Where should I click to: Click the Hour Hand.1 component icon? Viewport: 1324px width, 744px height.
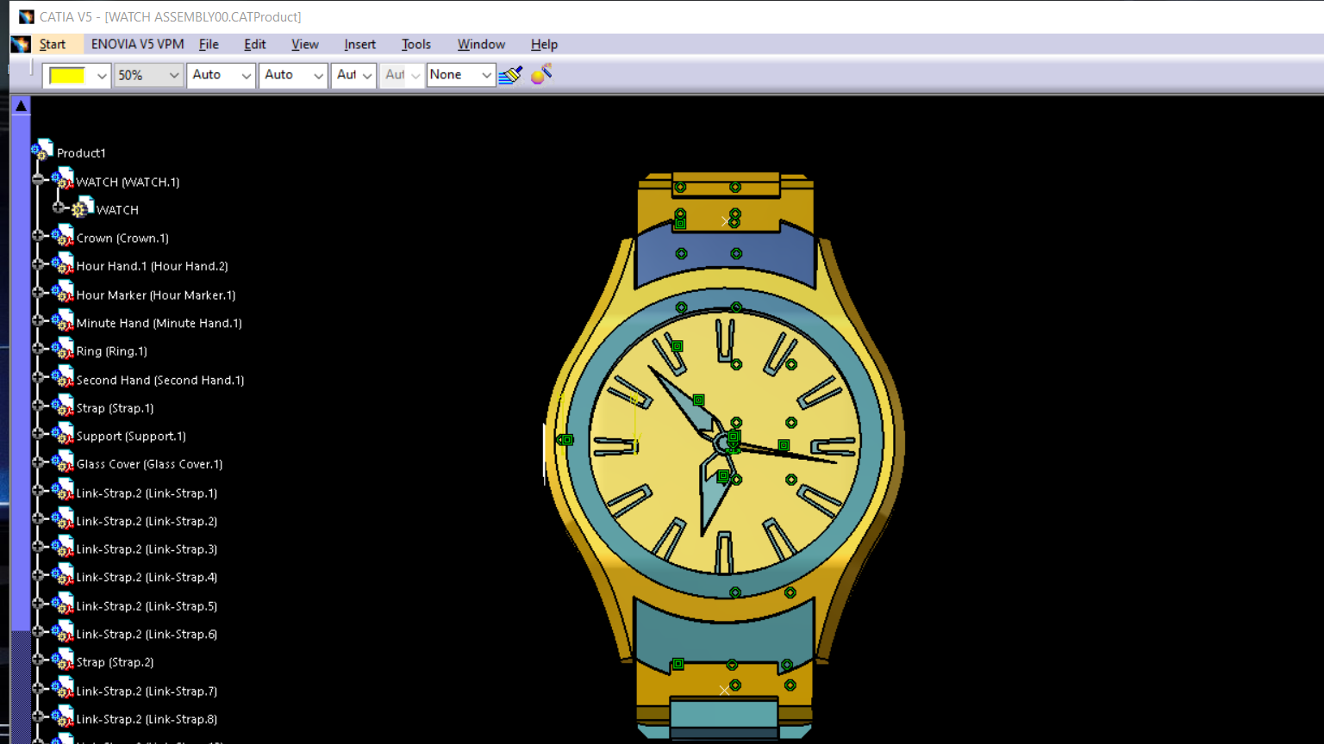coord(62,263)
